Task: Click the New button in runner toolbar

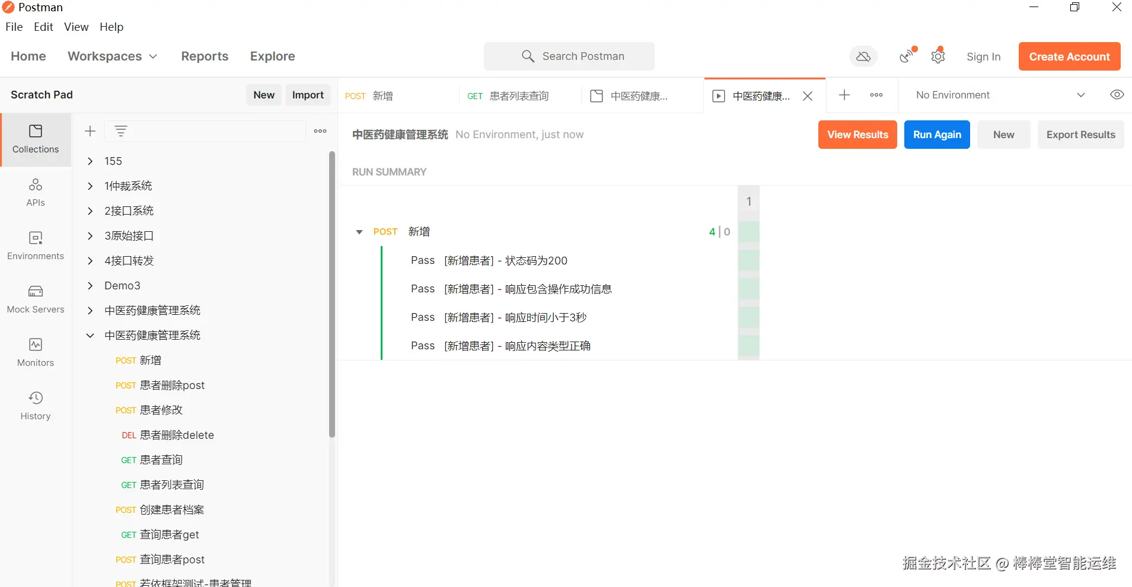Action: click(x=1004, y=135)
